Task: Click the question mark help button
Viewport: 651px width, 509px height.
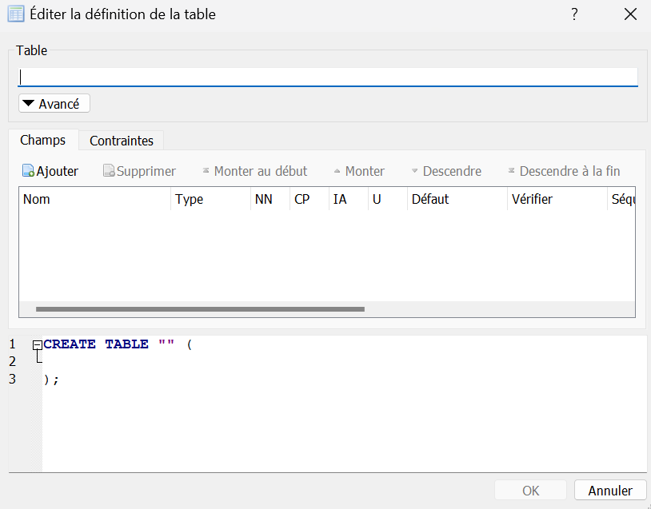Action: tap(574, 14)
